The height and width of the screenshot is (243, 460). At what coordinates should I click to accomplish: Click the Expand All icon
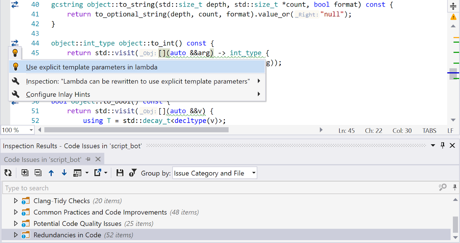click(x=25, y=173)
